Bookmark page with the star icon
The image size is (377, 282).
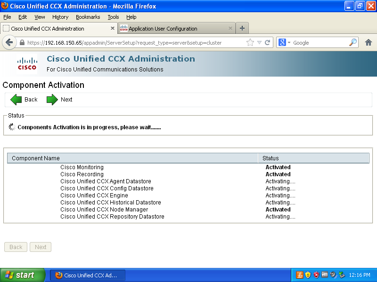click(250, 43)
